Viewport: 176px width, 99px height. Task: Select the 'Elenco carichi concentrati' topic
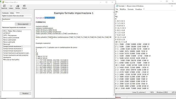point(11,38)
